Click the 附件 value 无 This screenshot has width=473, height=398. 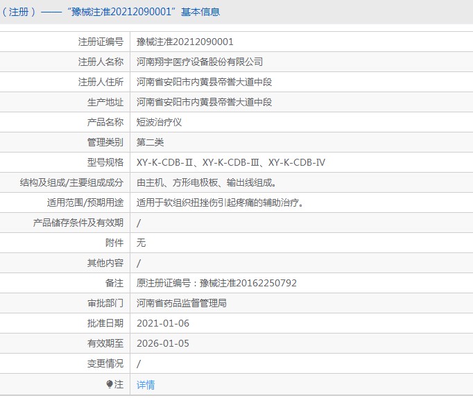[141, 243]
